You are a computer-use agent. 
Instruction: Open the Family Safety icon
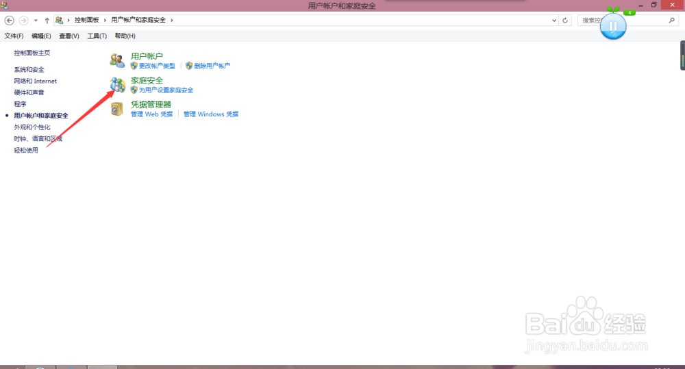(x=117, y=85)
